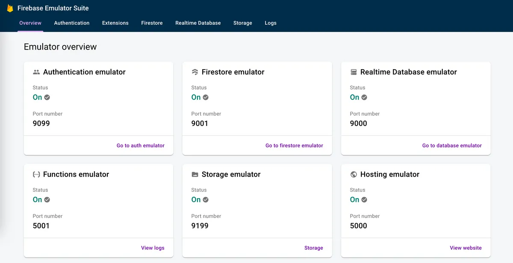Click the Realtime Database emulator card title
The width and height of the screenshot is (513, 263).
point(409,72)
